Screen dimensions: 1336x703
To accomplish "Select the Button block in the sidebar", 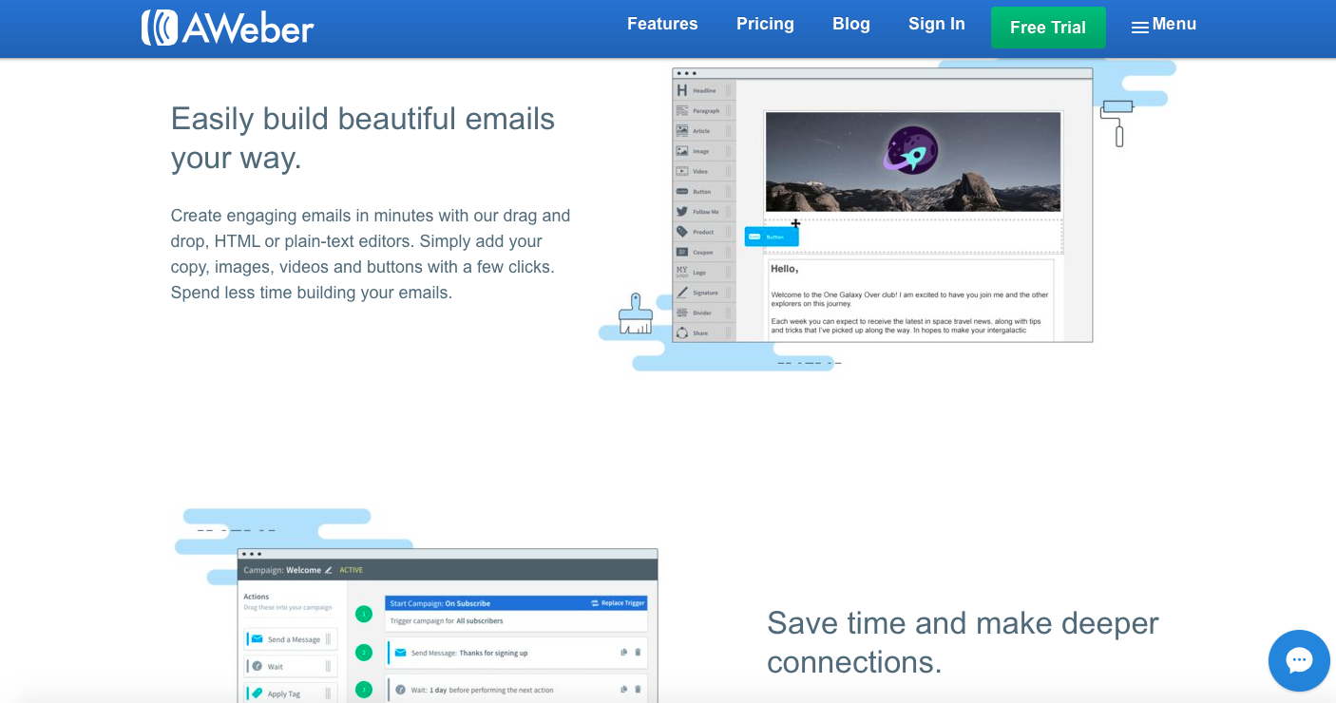I will tap(703, 191).
